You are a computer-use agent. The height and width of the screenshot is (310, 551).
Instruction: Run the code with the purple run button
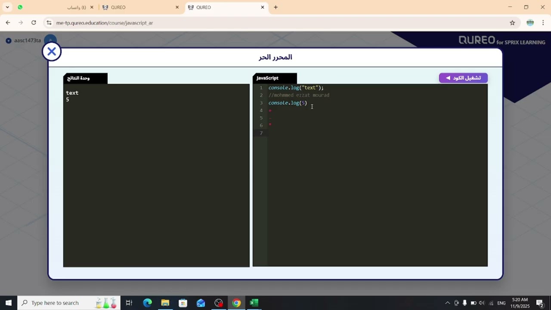pyautogui.click(x=463, y=78)
